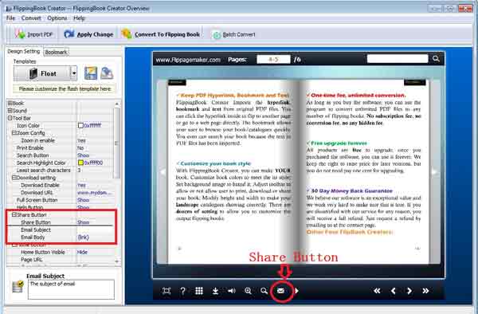The height and width of the screenshot is (314, 478).
Task: Collapse the Share Button group
Action: (x=14, y=214)
